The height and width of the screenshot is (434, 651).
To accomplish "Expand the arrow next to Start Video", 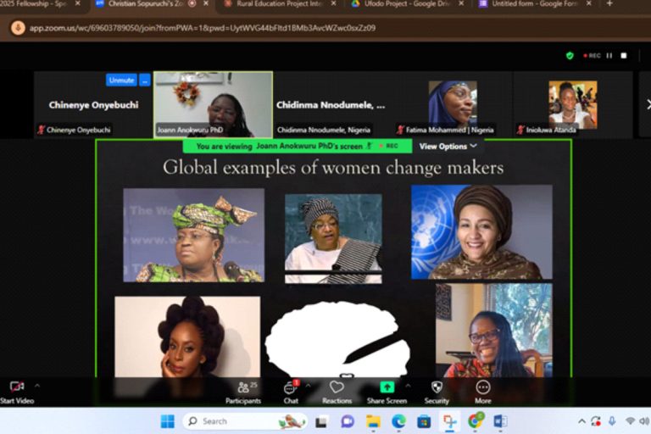I will pyautogui.click(x=36, y=386).
